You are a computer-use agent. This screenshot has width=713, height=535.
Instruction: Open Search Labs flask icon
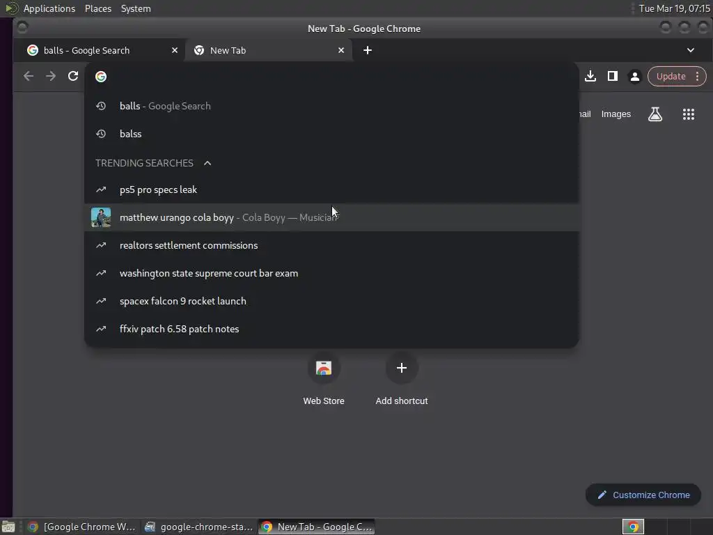tap(655, 114)
